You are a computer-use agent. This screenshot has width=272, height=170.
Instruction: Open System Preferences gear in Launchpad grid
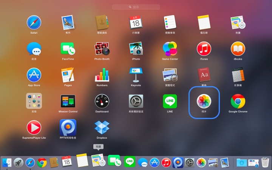pos(136,101)
